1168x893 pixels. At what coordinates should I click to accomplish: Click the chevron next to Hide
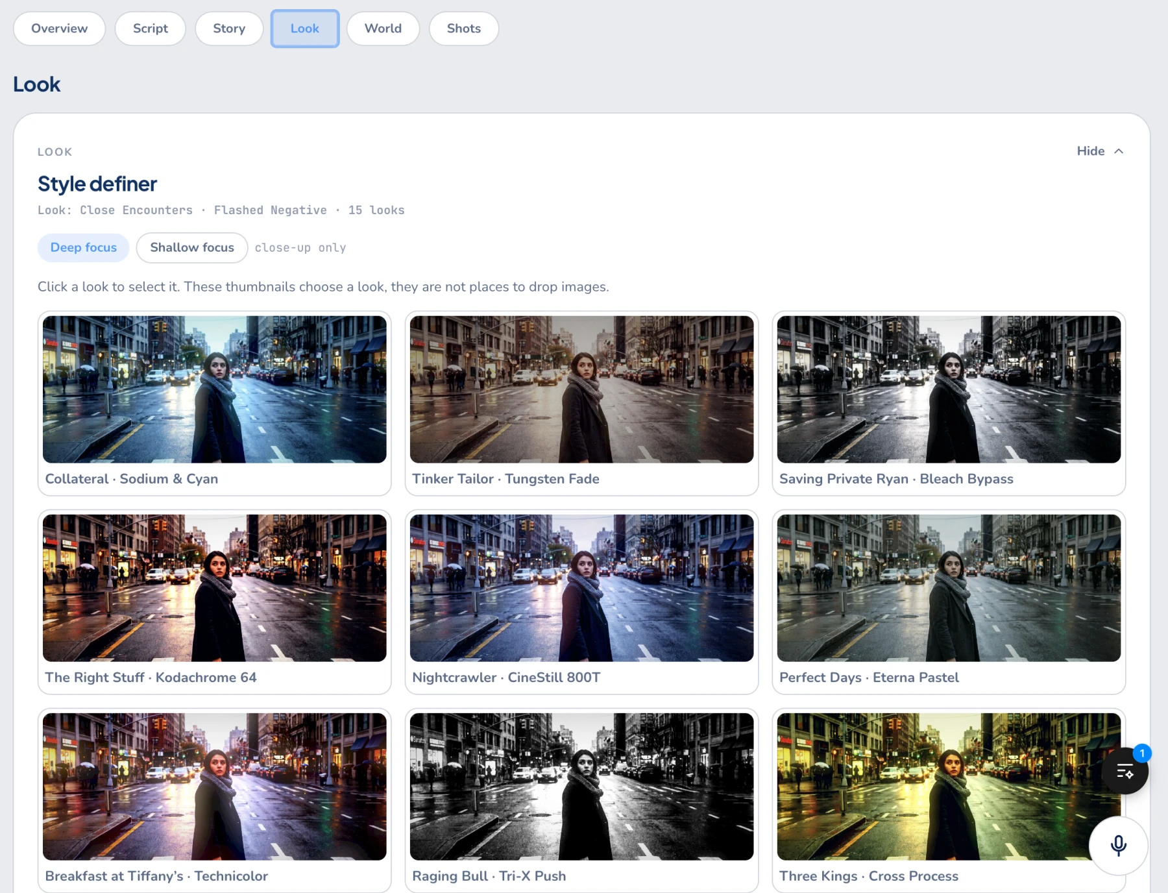coord(1119,151)
